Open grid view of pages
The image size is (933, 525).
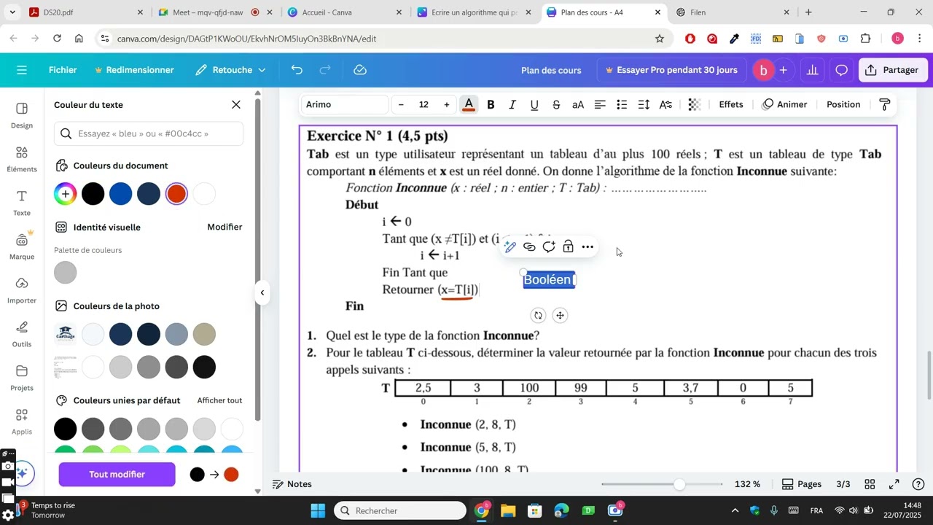870,484
